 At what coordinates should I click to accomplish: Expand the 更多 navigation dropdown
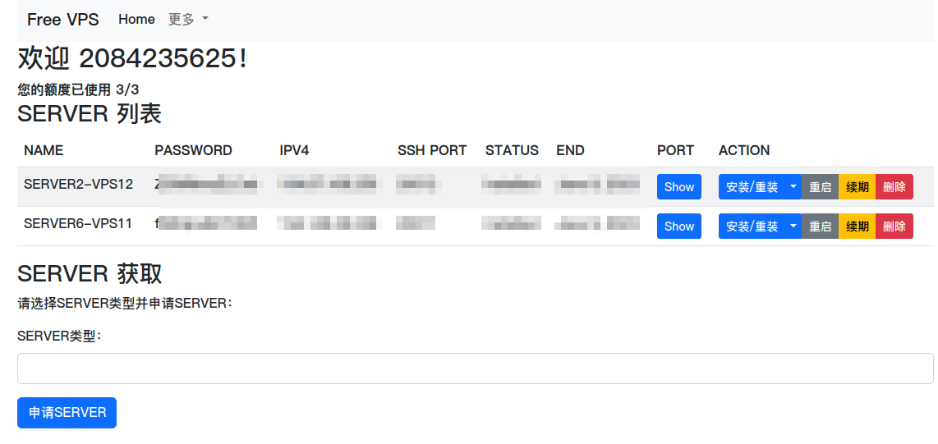click(188, 20)
